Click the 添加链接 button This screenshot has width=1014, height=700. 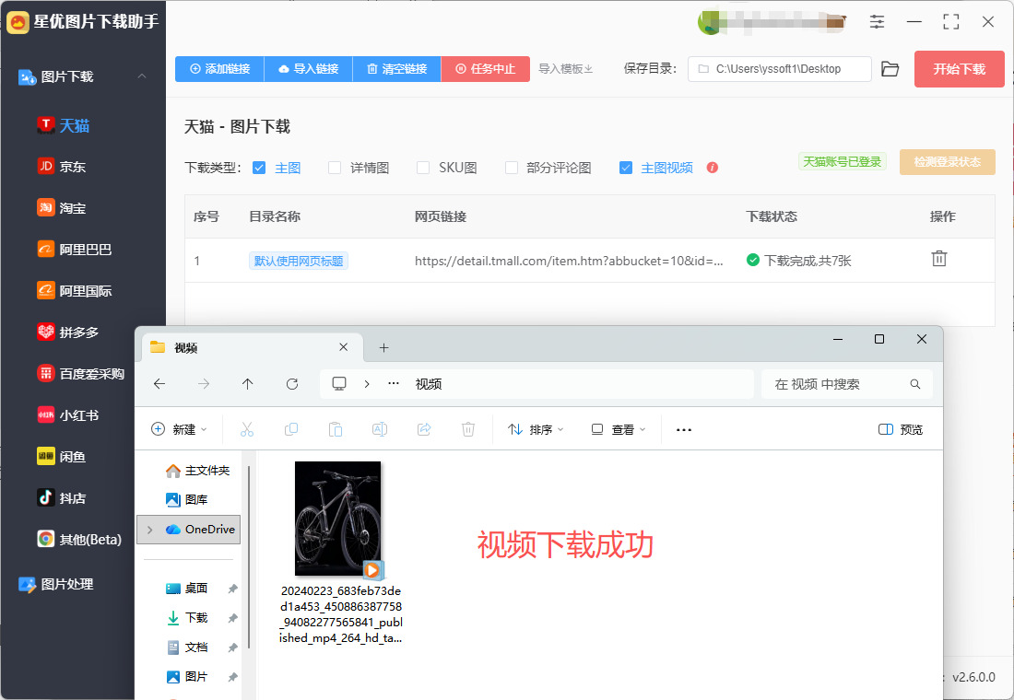[x=220, y=68]
